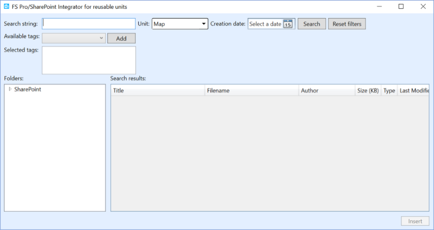Click the Insert button
The height and width of the screenshot is (230, 434).
[415, 221]
